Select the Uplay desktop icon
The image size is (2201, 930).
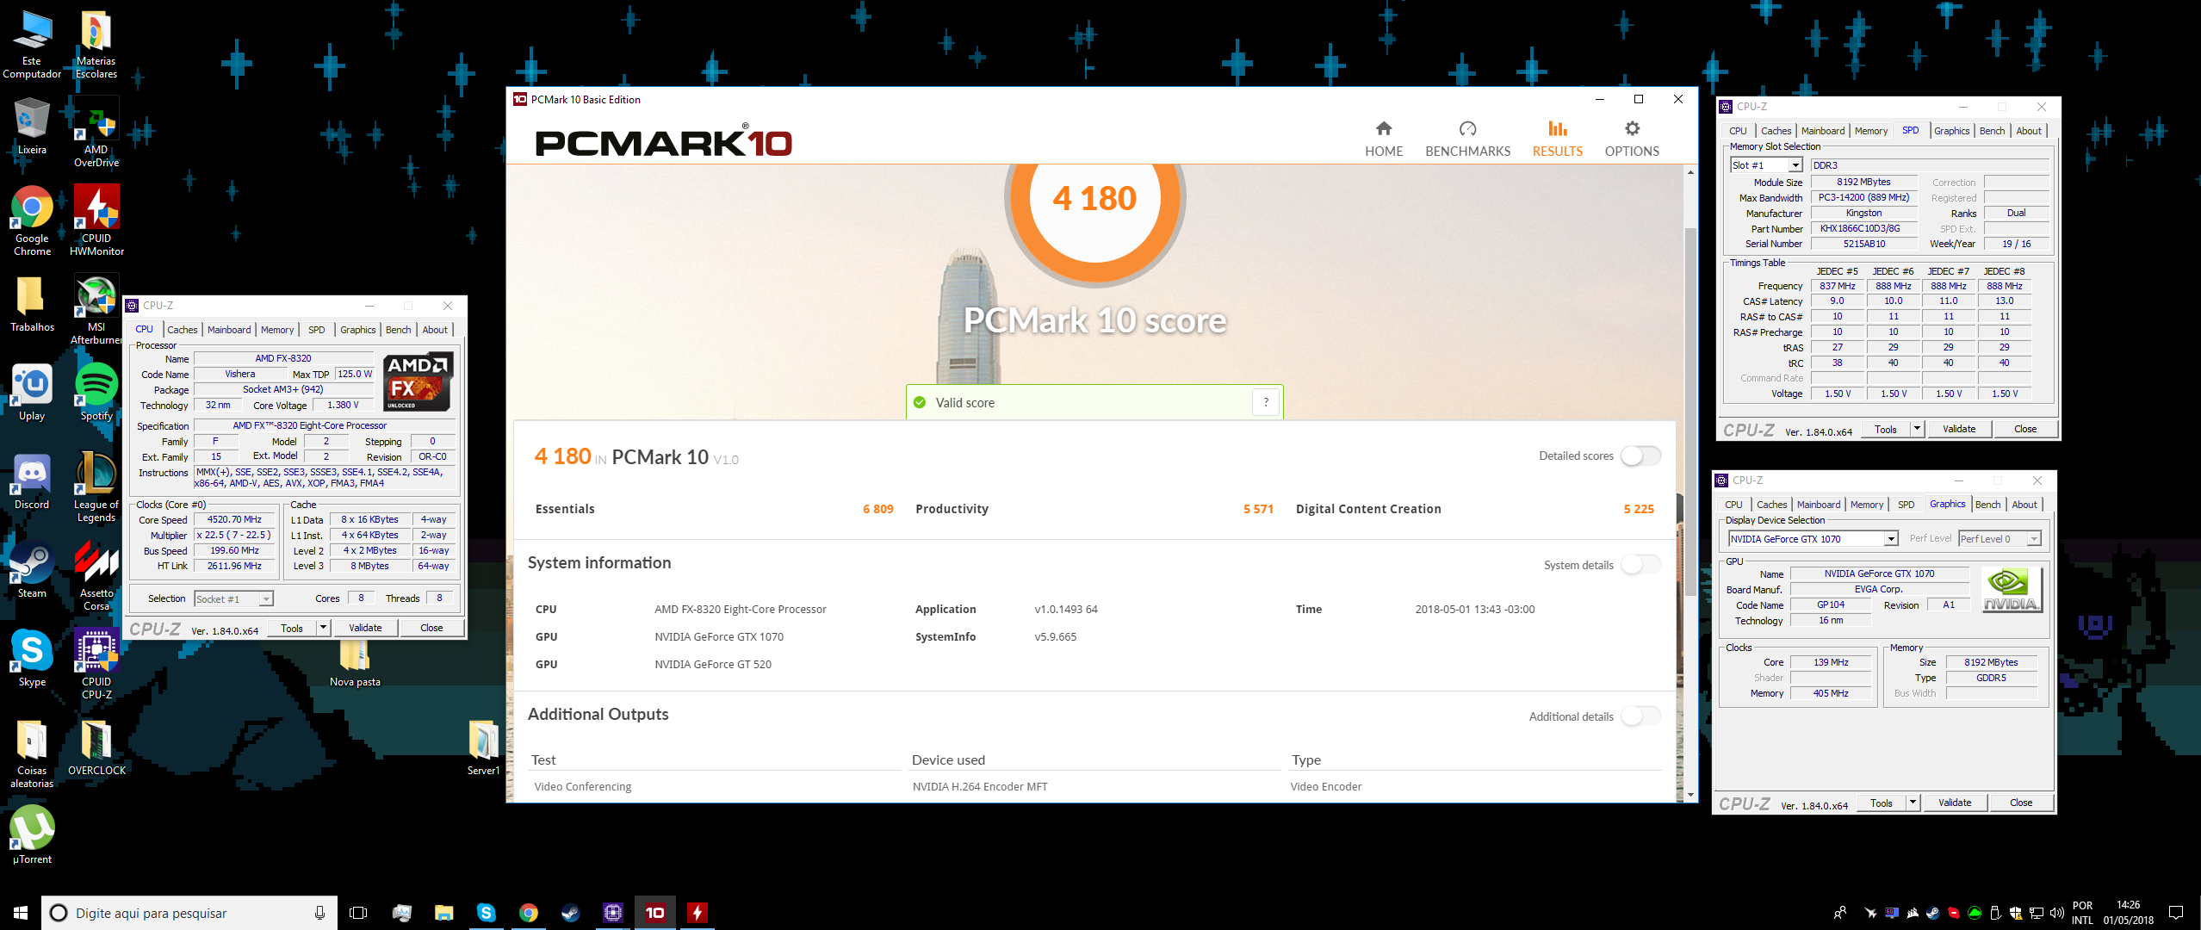coord(32,393)
